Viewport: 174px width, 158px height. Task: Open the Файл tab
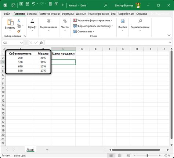pos(7,14)
